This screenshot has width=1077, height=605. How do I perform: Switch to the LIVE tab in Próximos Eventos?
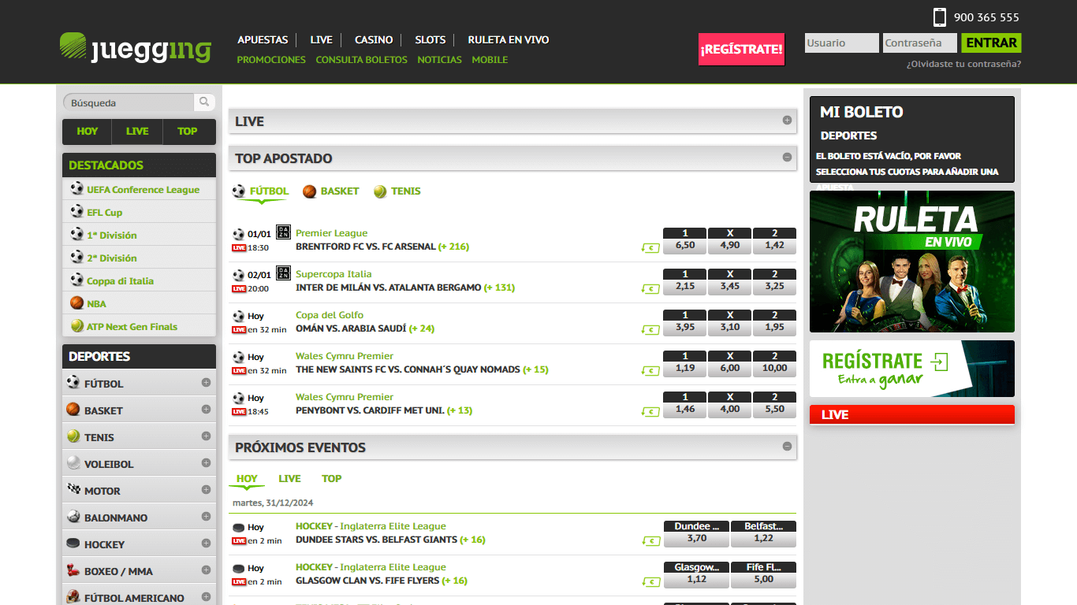289,478
